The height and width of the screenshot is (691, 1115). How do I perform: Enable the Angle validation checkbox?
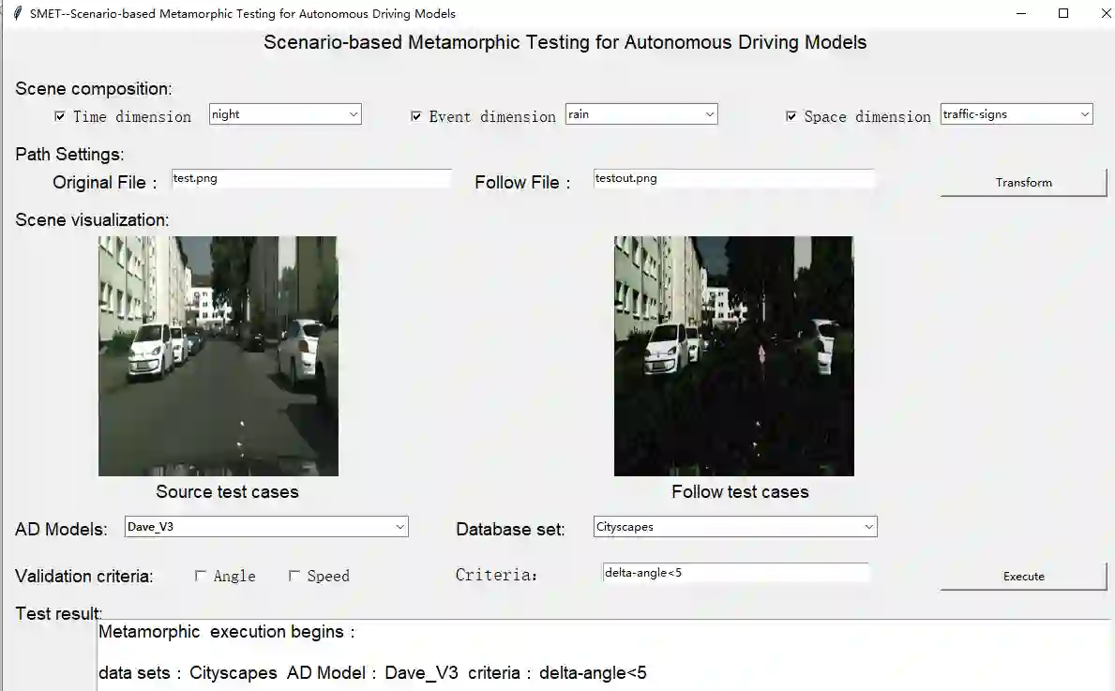[201, 576]
